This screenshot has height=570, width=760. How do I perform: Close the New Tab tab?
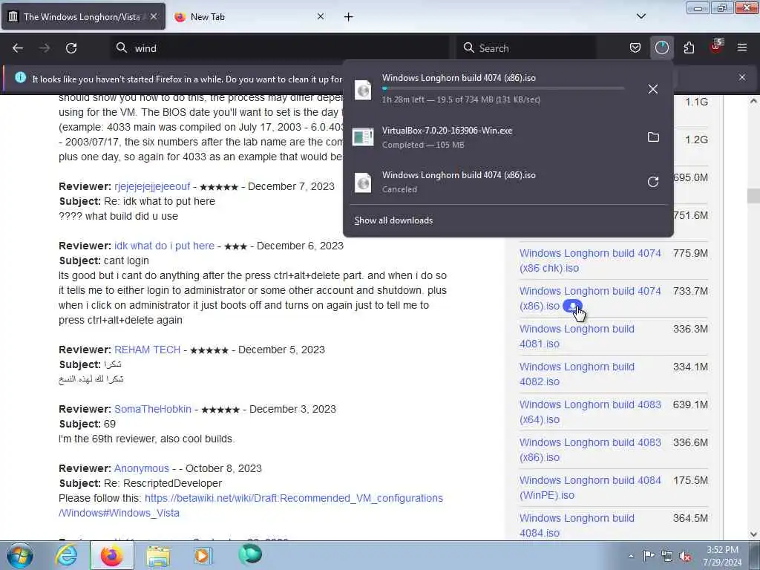click(x=321, y=16)
